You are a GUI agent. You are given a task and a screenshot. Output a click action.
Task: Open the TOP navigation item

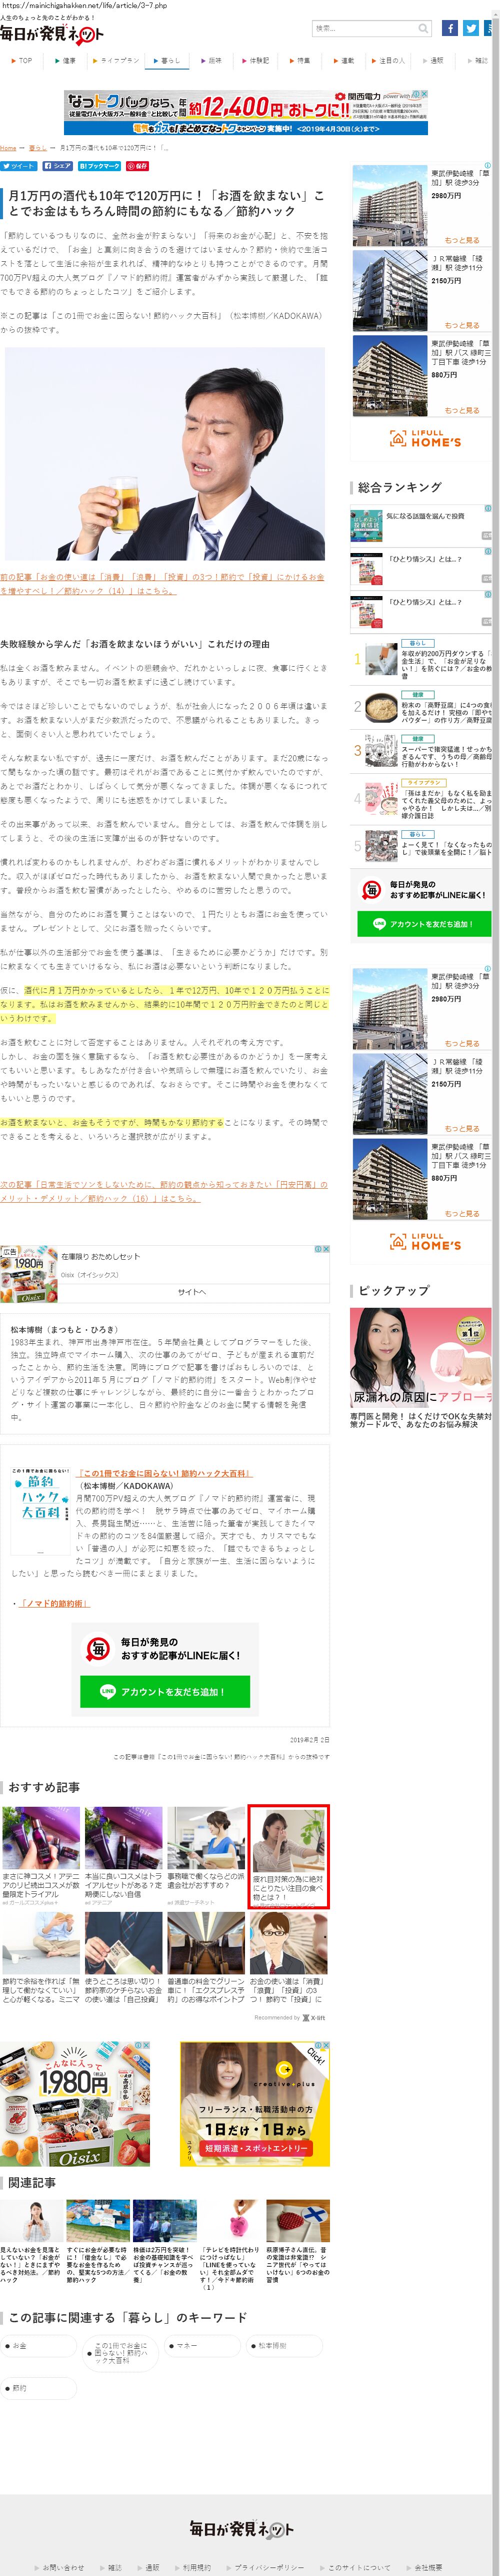click(21, 61)
